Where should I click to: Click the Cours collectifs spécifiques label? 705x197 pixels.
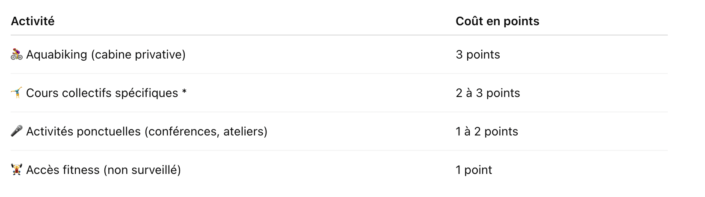point(102,93)
